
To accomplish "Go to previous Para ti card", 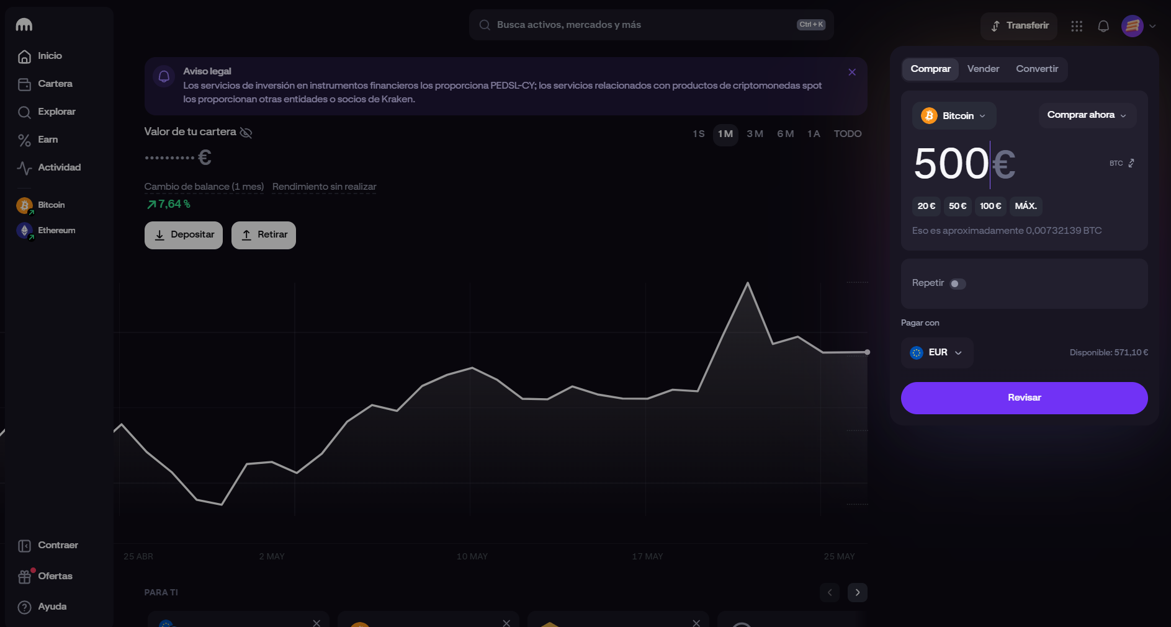I will tap(830, 592).
